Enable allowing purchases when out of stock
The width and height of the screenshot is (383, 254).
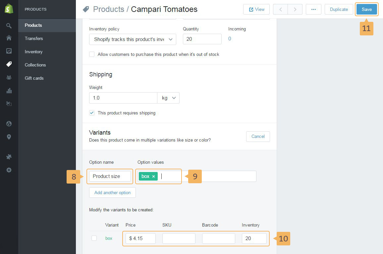click(92, 54)
